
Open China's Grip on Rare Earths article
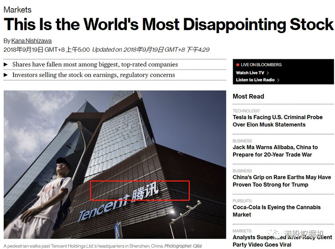pyautogui.click(x=282, y=181)
